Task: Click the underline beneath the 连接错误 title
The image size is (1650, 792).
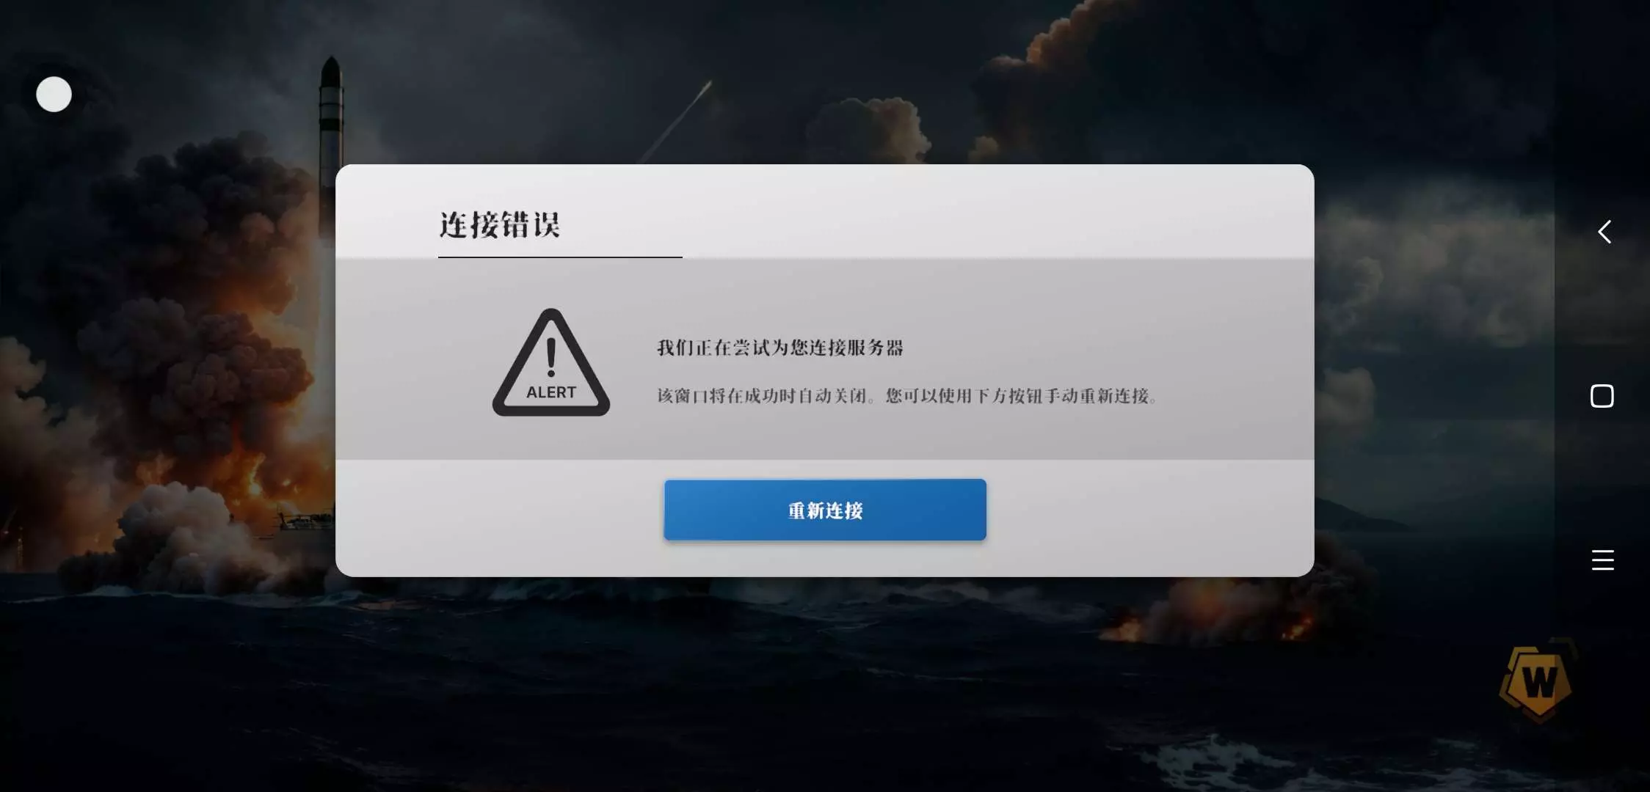Action: pyautogui.click(x=560, y=257)
